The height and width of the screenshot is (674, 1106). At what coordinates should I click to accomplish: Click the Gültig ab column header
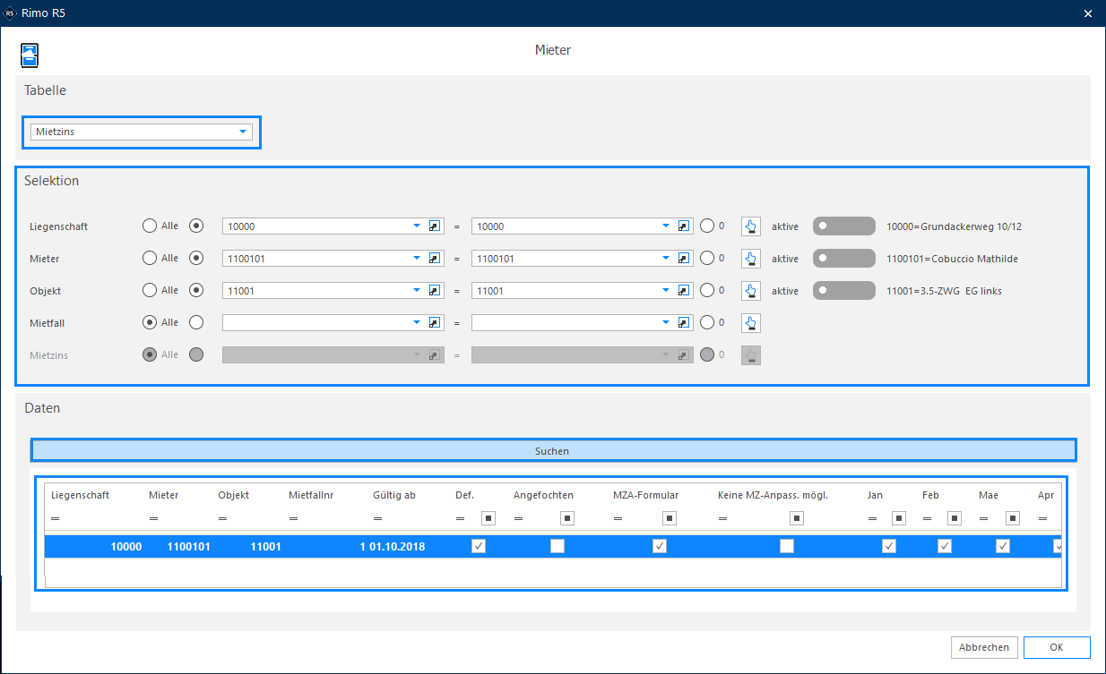pyautogui.click(x=394, y=495)
